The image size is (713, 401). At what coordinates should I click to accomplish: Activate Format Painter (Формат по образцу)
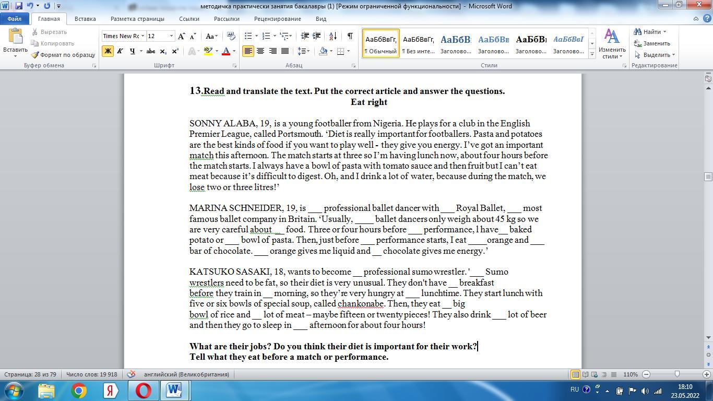tap(63, 55)
